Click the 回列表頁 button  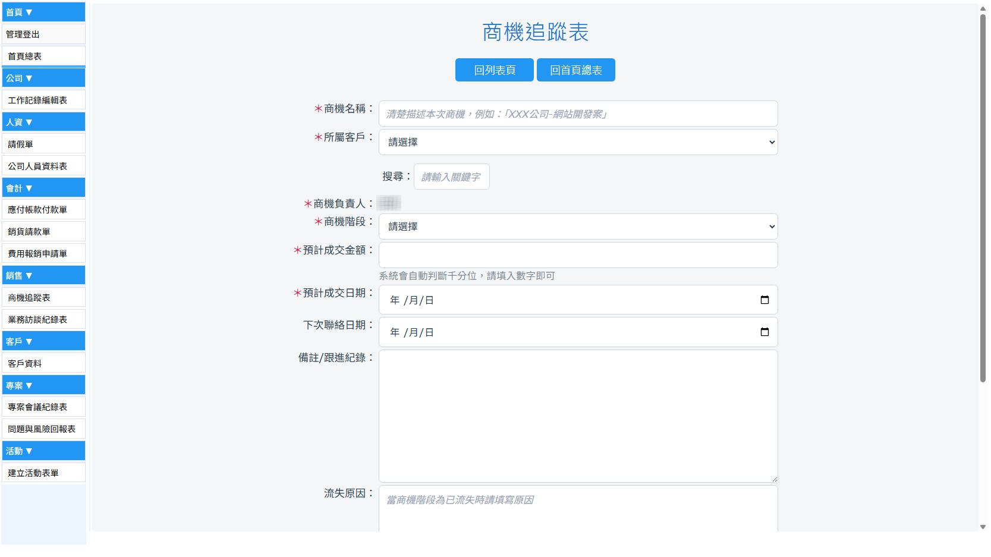pyautogui.click(x=495, y=70)
